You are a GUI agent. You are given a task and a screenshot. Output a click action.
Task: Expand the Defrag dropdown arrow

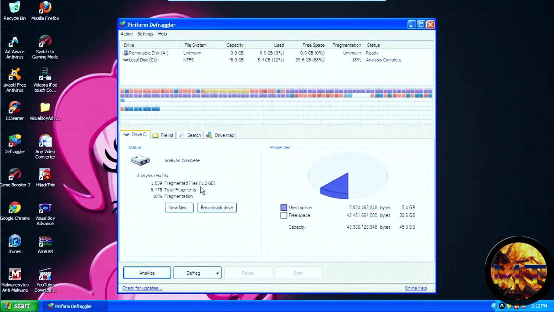coord(218,273)
